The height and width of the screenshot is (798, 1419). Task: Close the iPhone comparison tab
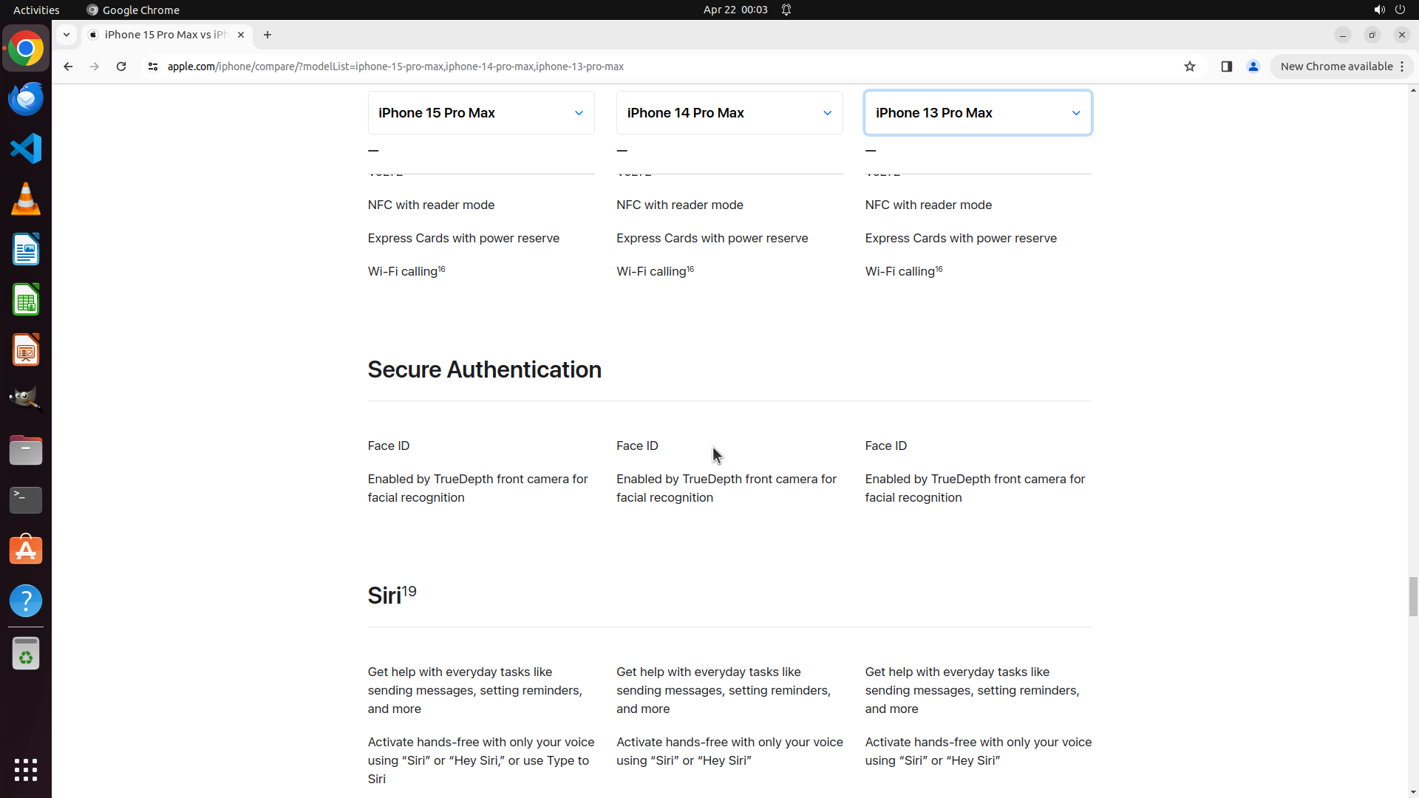pyautogui.click(x=241, y=35)
